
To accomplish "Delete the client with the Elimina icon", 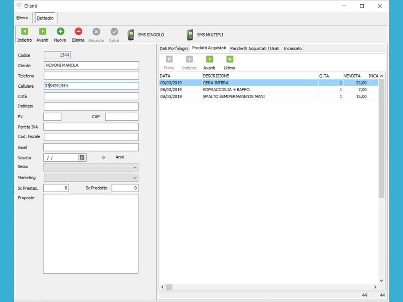I will click(78, 32).
